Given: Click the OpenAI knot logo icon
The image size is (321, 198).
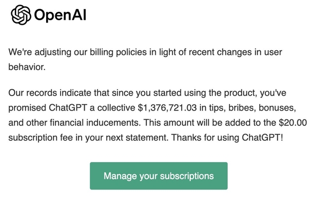Looking at the screenshot, I should point(21,15).
